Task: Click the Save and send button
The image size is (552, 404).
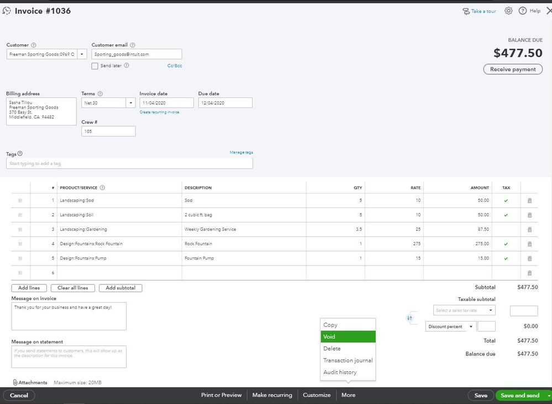Action: (520, 396)
